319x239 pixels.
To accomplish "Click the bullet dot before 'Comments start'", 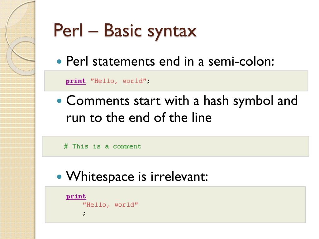I will (x=59, y=101).
